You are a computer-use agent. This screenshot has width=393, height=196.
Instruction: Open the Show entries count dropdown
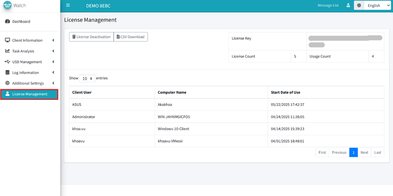(x=87, y=78)
